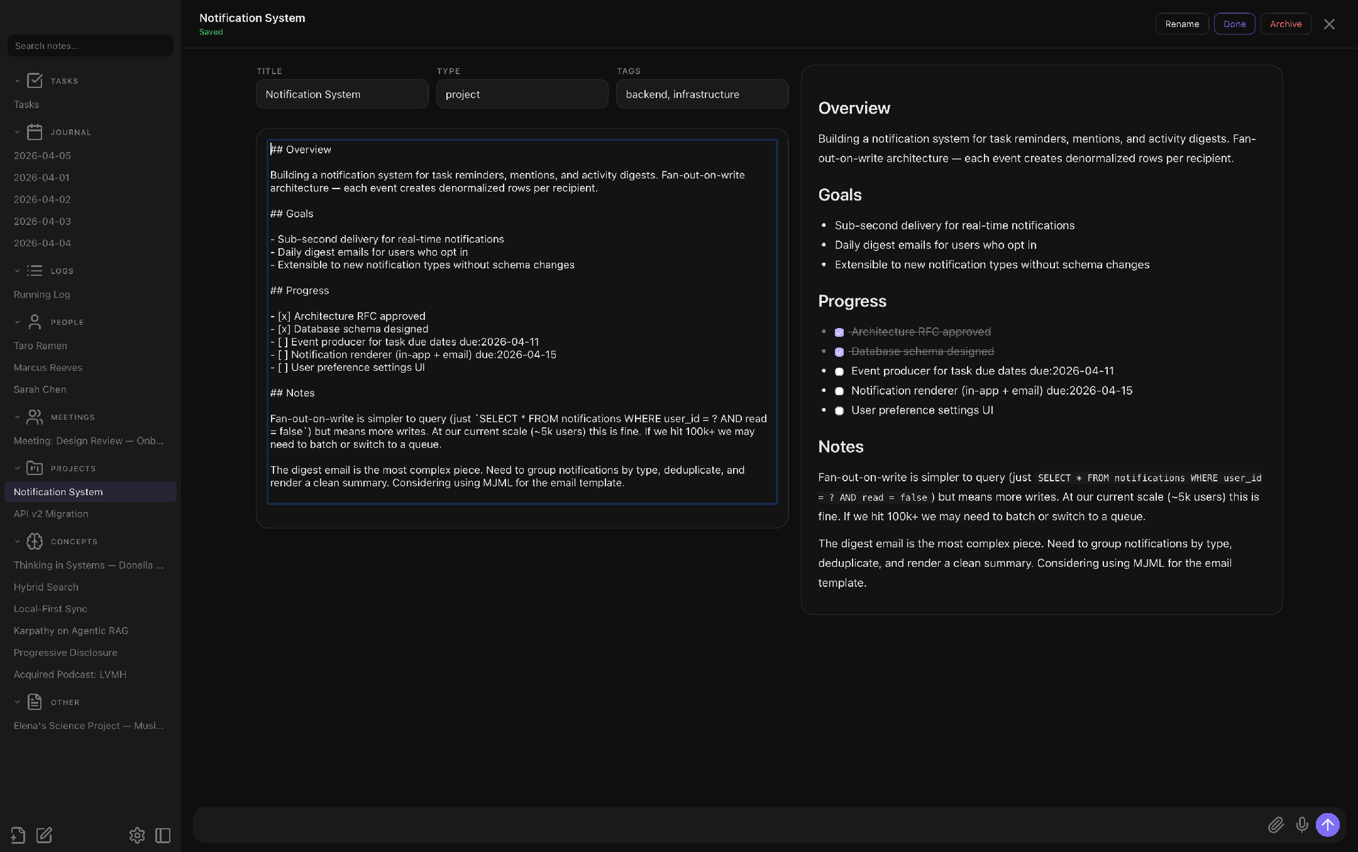This screenshot has height=852, width=1358.
Task: Collapse the Concepts section chevron
Action: (18, 541)
